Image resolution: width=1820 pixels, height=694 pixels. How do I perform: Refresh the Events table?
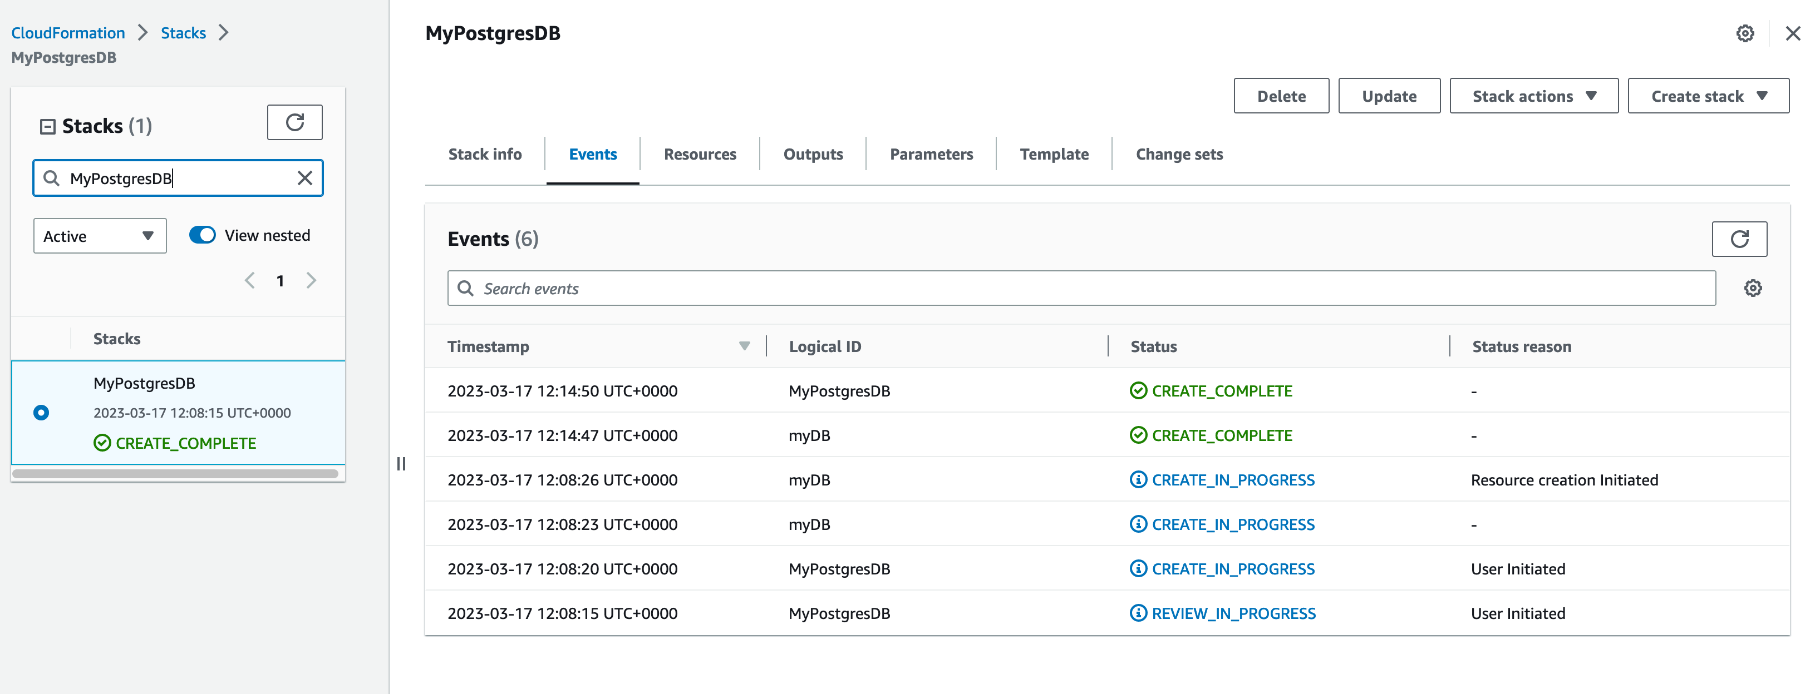[1739, 239]
